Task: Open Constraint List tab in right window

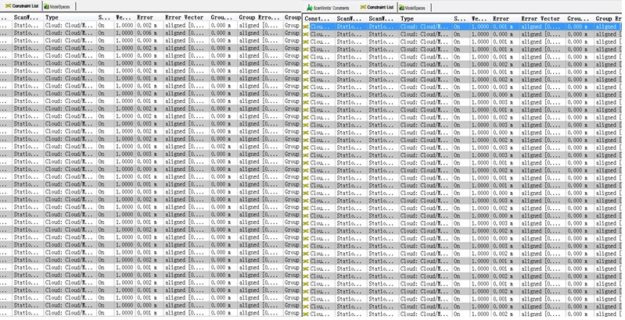Action: pos(377,7)
